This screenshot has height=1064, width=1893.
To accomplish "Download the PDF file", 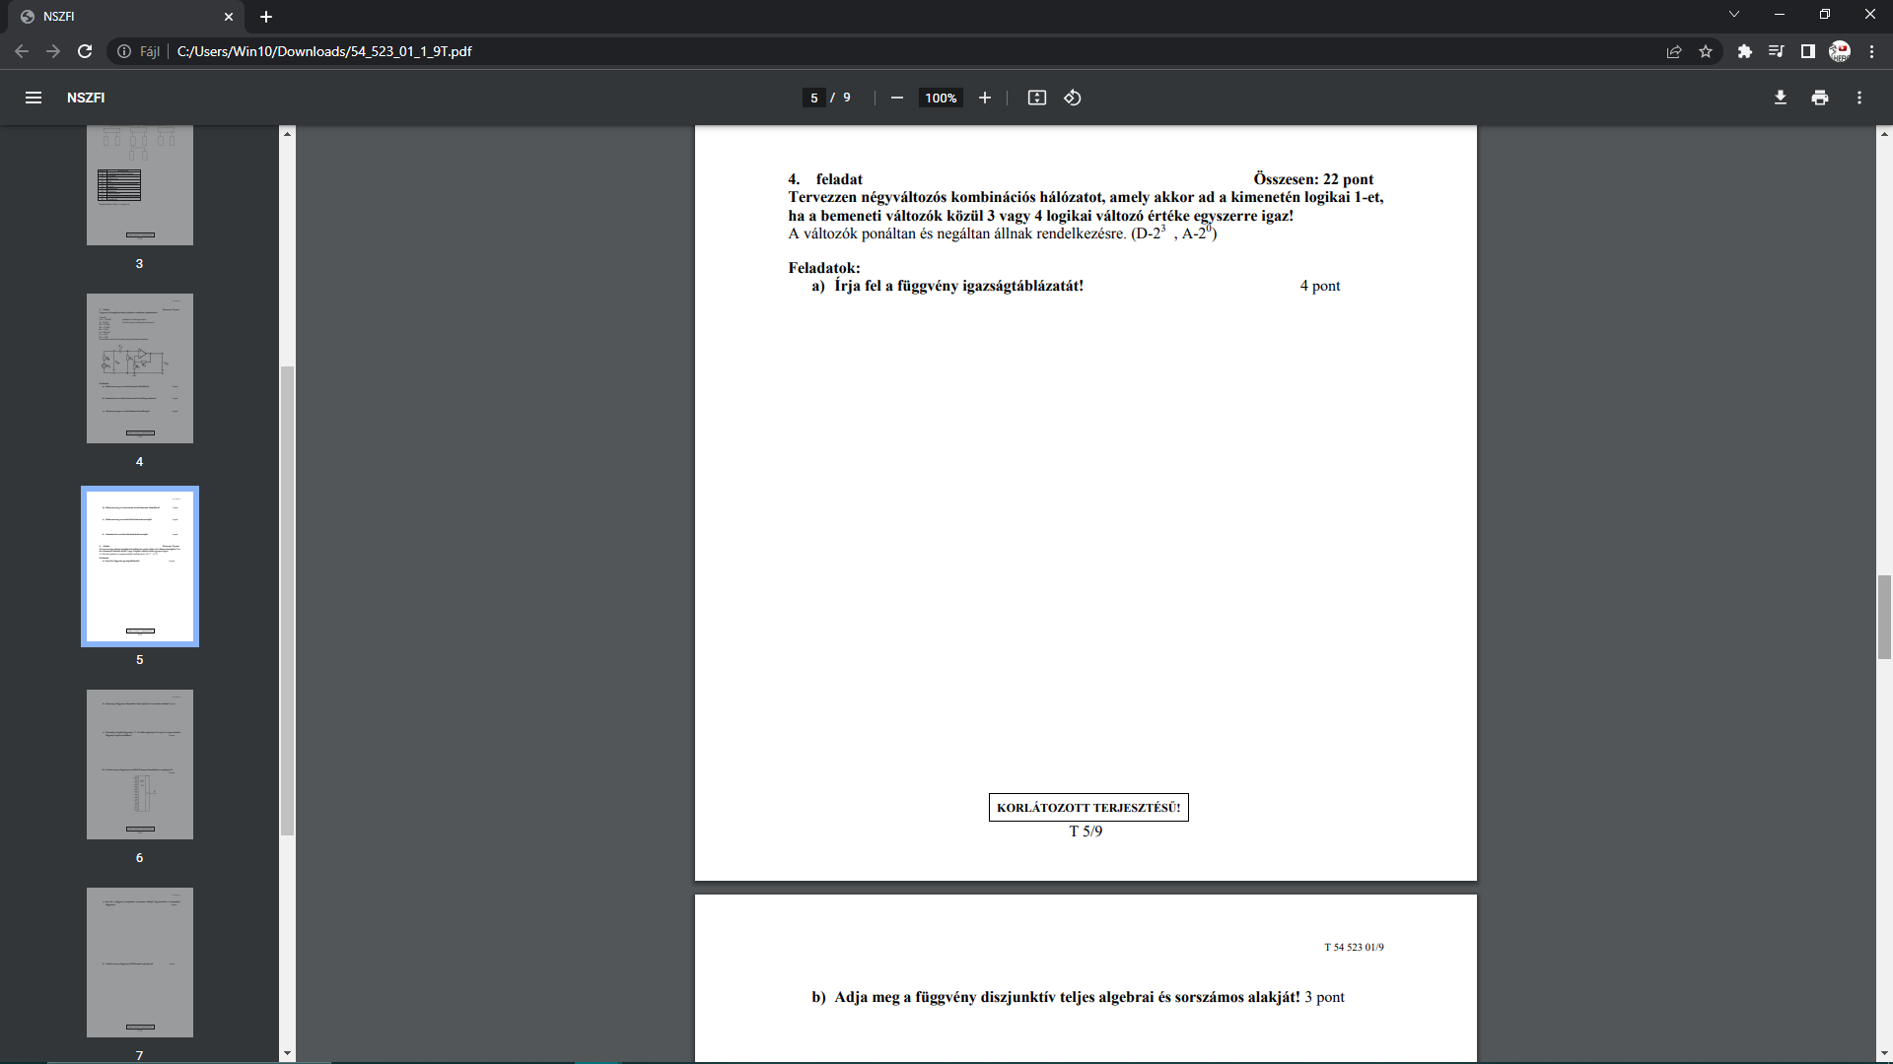I will click(1780, 98).
